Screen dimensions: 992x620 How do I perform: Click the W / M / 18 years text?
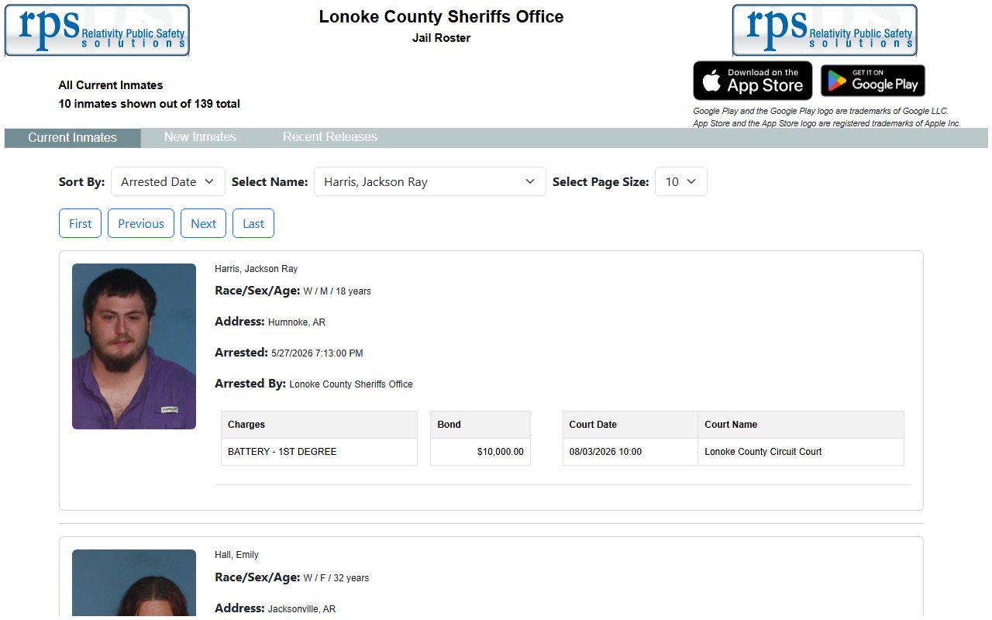[337, 291]
